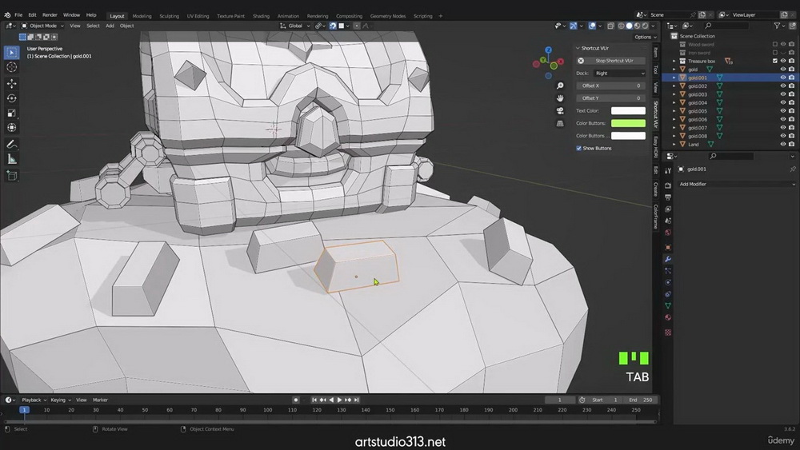Choose the Measure tool
The image size is (800, 450).
[x=12, y=160]
